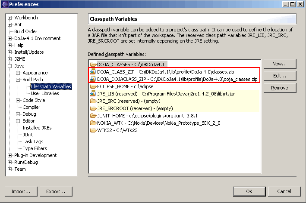Open the JUnit preferences page
Screen dimensions: 306x203
click(x=28, y=135)
